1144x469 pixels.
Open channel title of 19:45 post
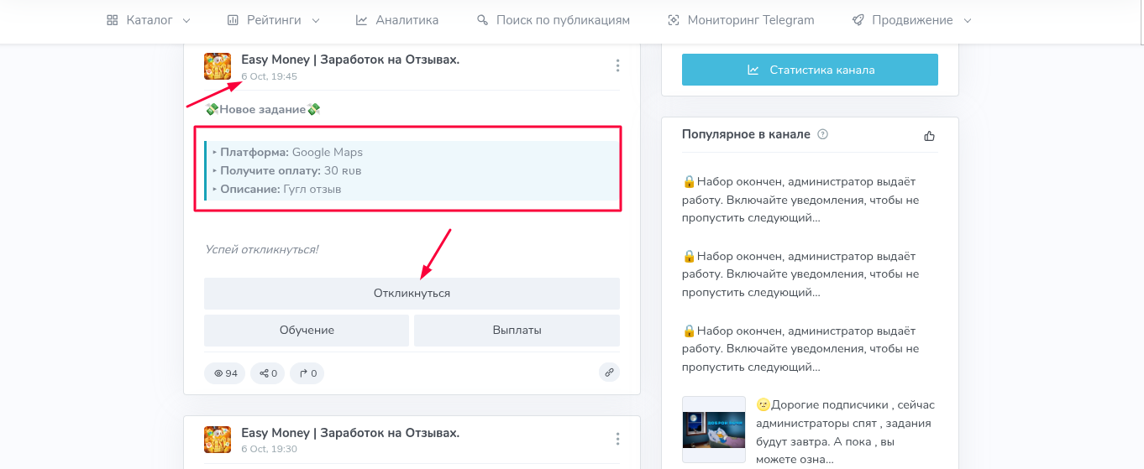350,60
